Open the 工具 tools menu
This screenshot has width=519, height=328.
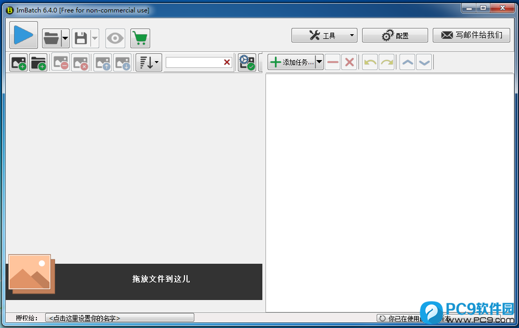coord(324,35)
